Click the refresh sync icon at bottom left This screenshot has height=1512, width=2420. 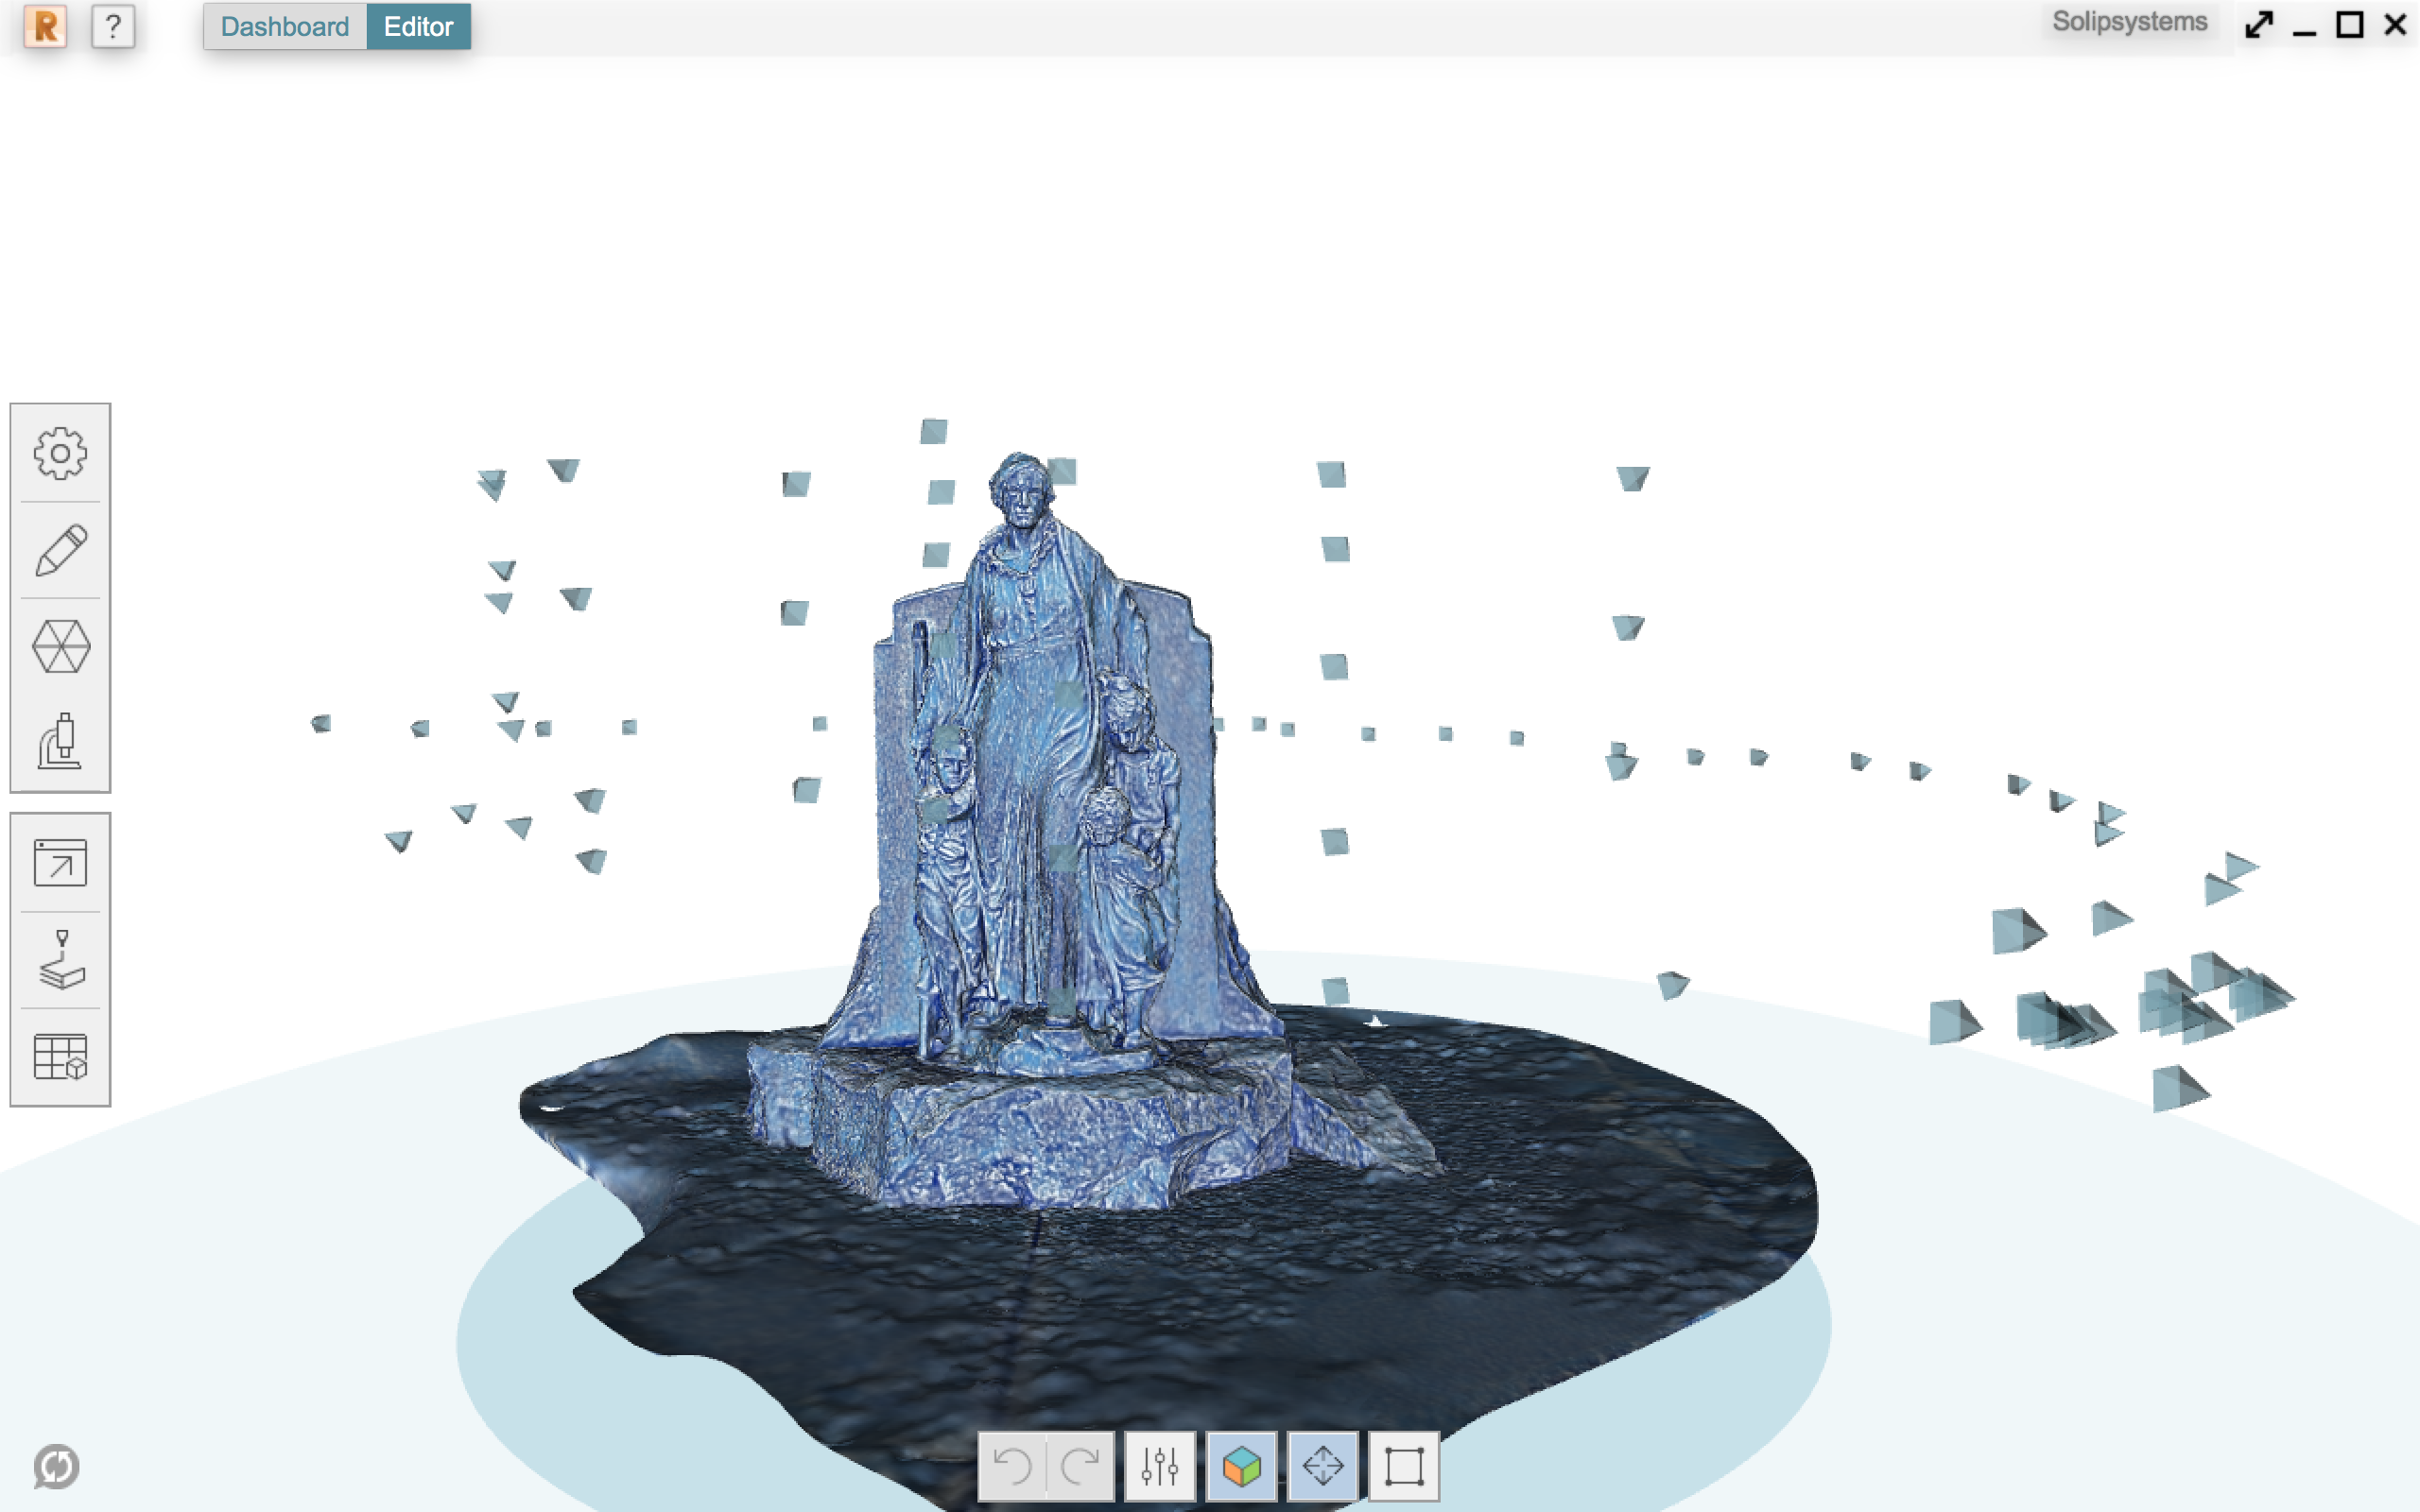(x=56, y=1466)
